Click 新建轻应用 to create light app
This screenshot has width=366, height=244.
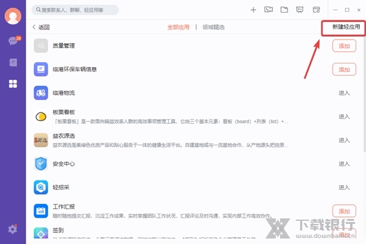point(346,27)
